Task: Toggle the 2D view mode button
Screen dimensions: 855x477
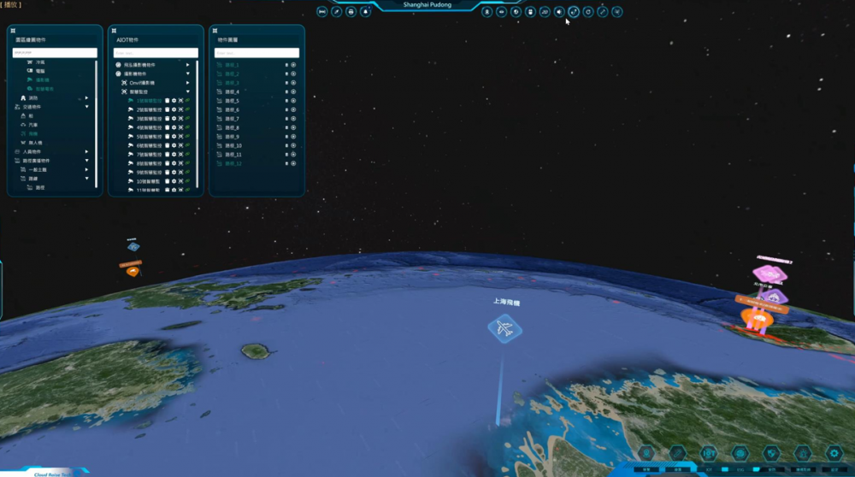Action: 545,12
